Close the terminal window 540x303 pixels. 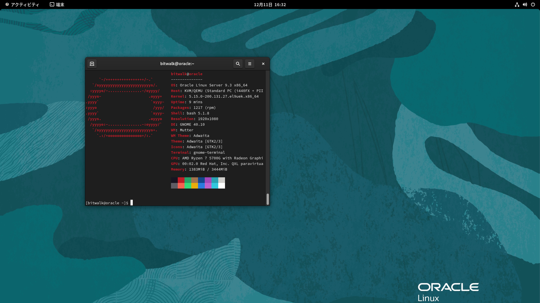(x=263, y=64)
